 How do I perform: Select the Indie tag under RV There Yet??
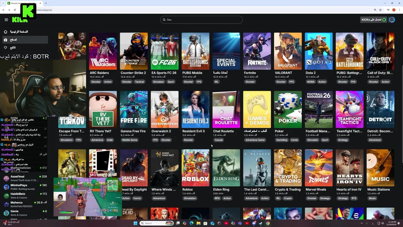[x=110, y=140]
